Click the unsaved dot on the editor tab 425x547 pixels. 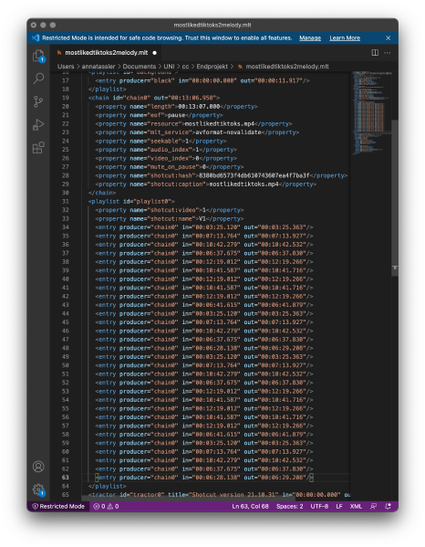[154, 53]
